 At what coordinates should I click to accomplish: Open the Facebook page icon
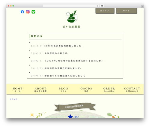[x=22, y=12]
